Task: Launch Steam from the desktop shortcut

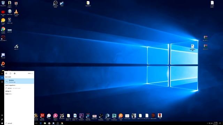Action: [62, 3]
